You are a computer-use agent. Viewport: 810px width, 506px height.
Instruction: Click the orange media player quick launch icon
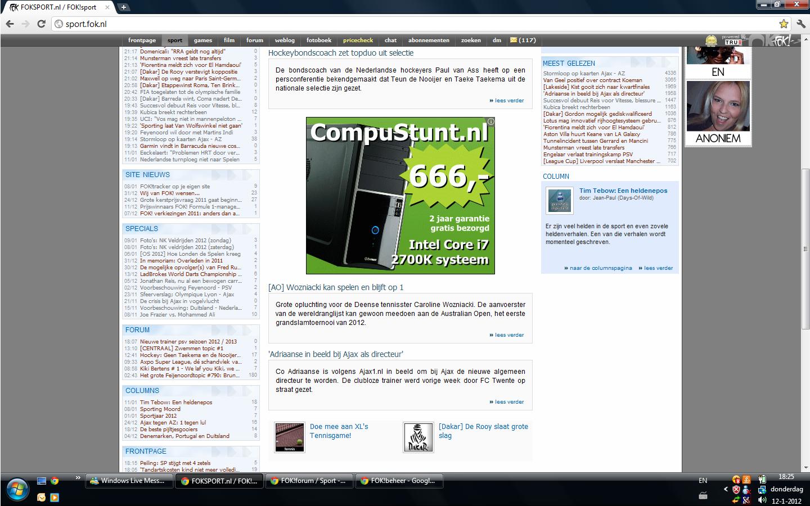tap(55, 497)
